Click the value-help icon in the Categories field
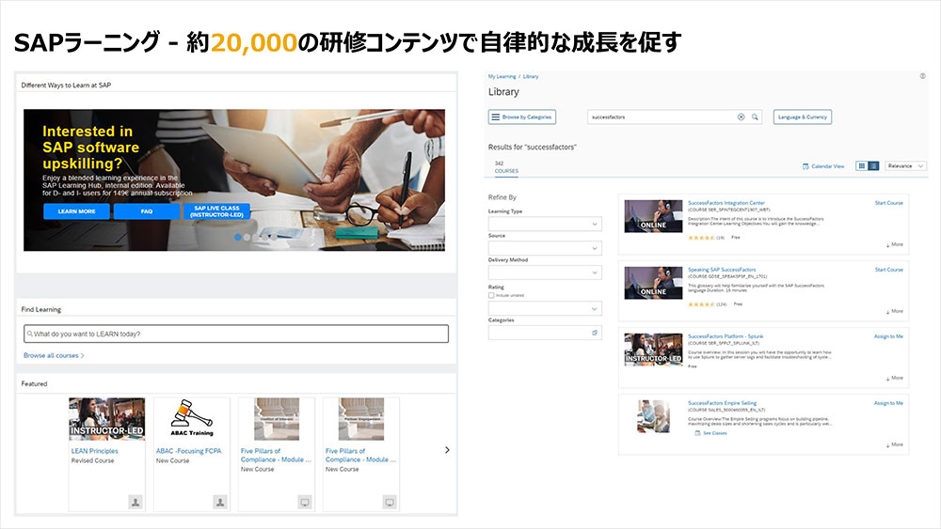Screen dimensions: 941x529 tap(595, 333)
